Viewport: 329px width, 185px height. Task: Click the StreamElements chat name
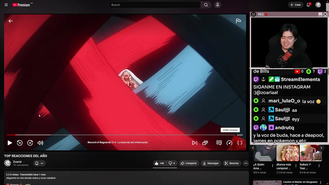coord(300,79)
